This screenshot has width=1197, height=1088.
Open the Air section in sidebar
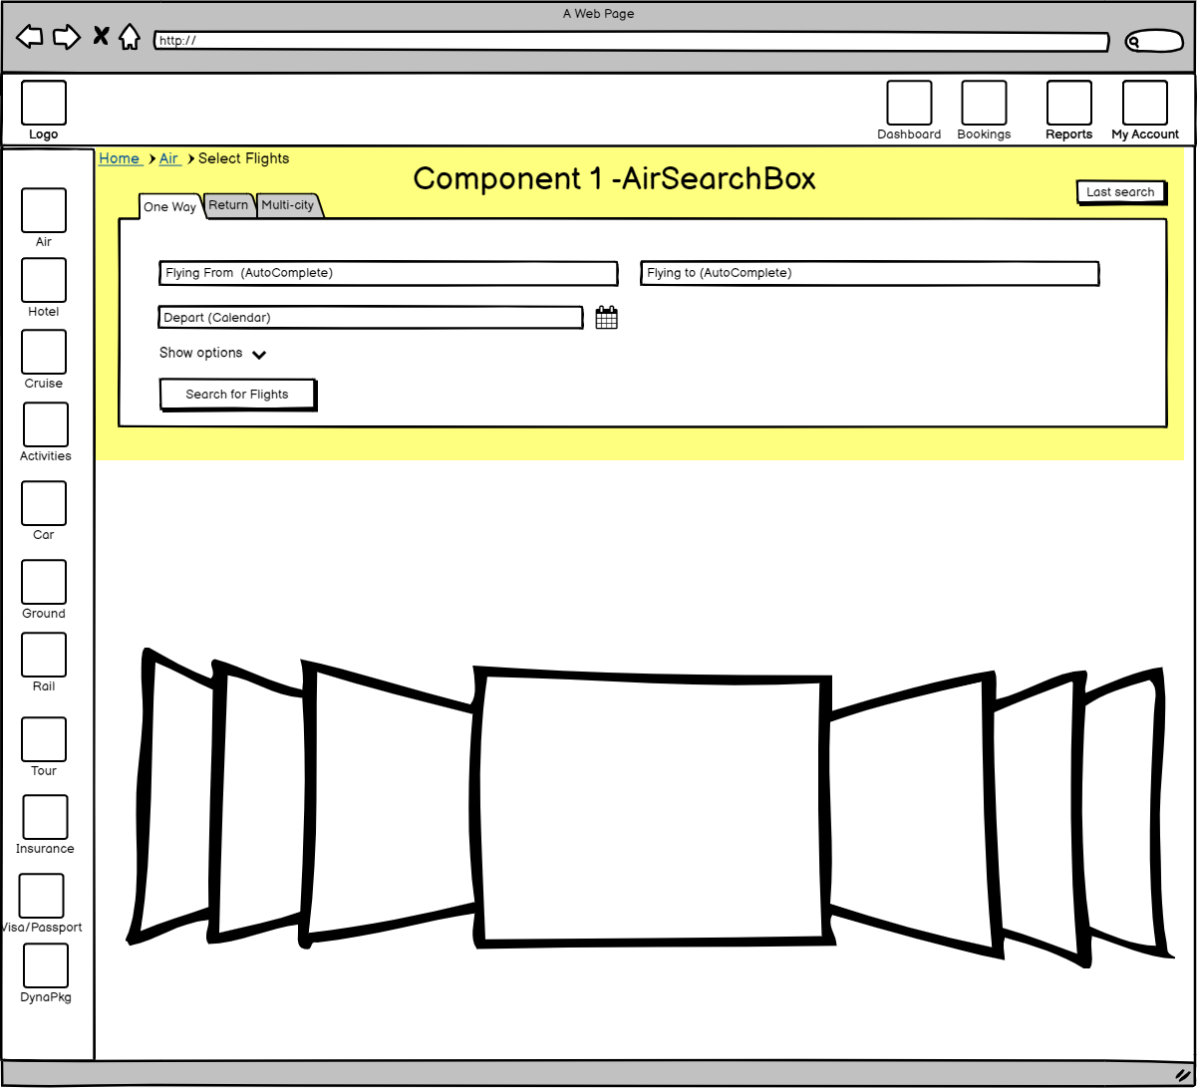(x=44, y=210)
